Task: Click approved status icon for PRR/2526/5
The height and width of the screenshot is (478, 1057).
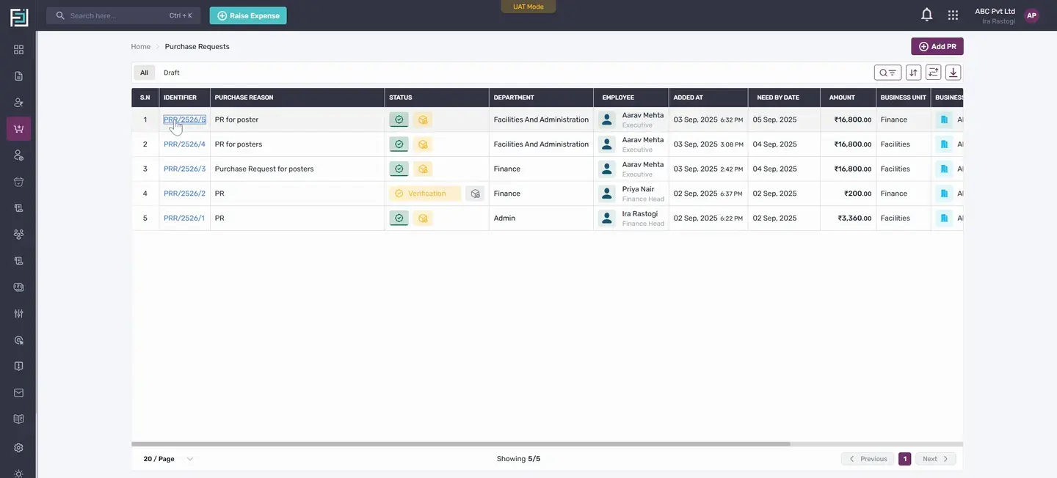Action: (399, 119)
